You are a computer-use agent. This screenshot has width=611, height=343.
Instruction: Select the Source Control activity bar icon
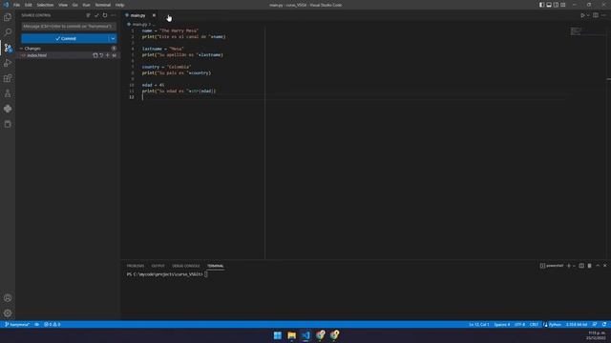[x=8, y=48]
